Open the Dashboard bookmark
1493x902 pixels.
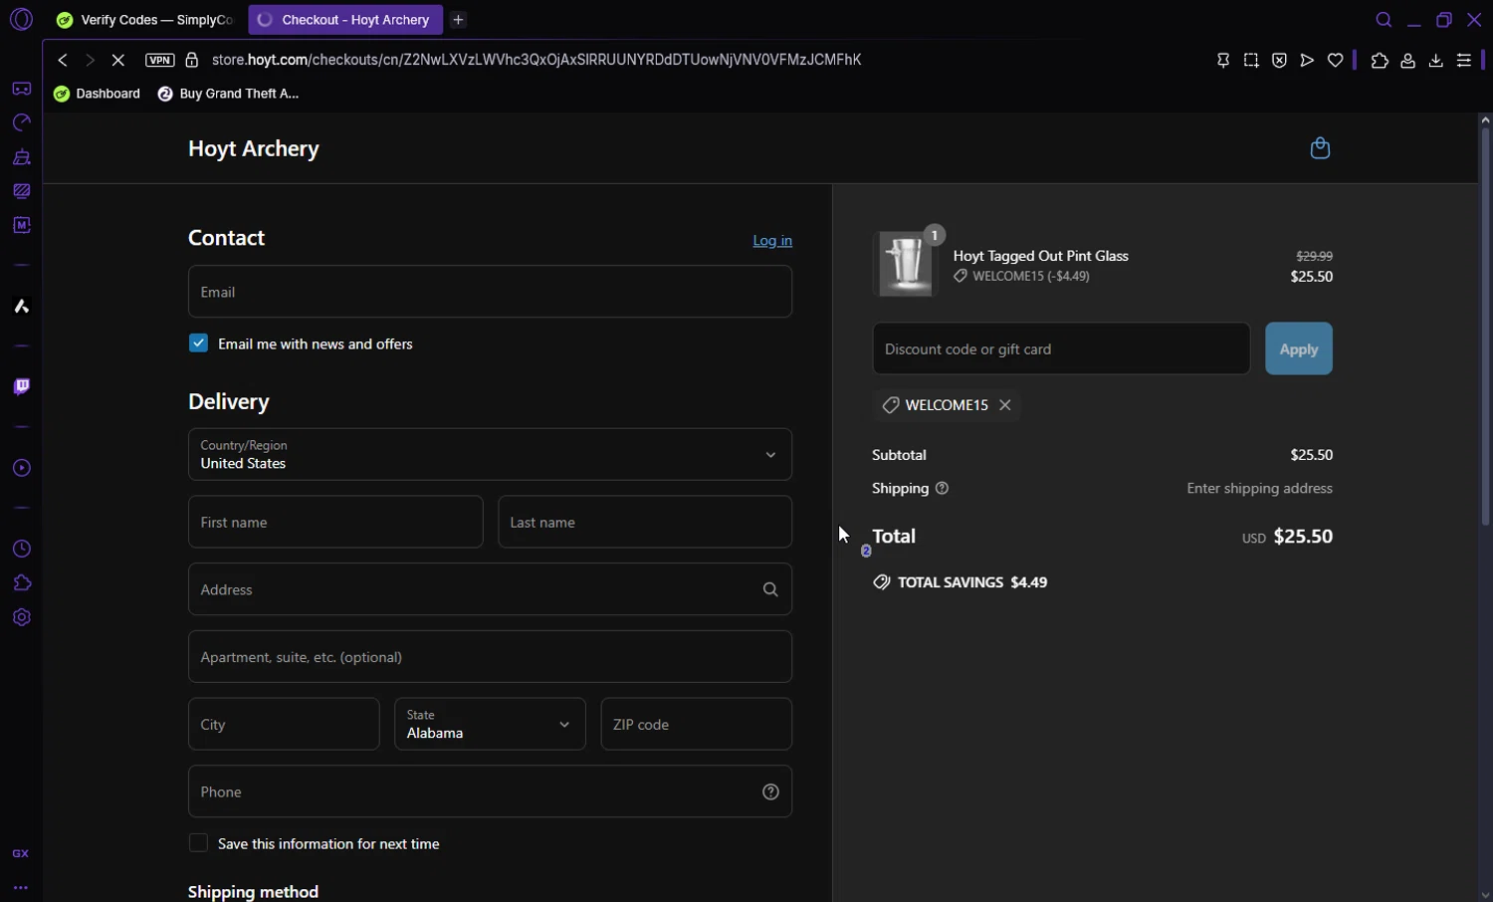97,94
